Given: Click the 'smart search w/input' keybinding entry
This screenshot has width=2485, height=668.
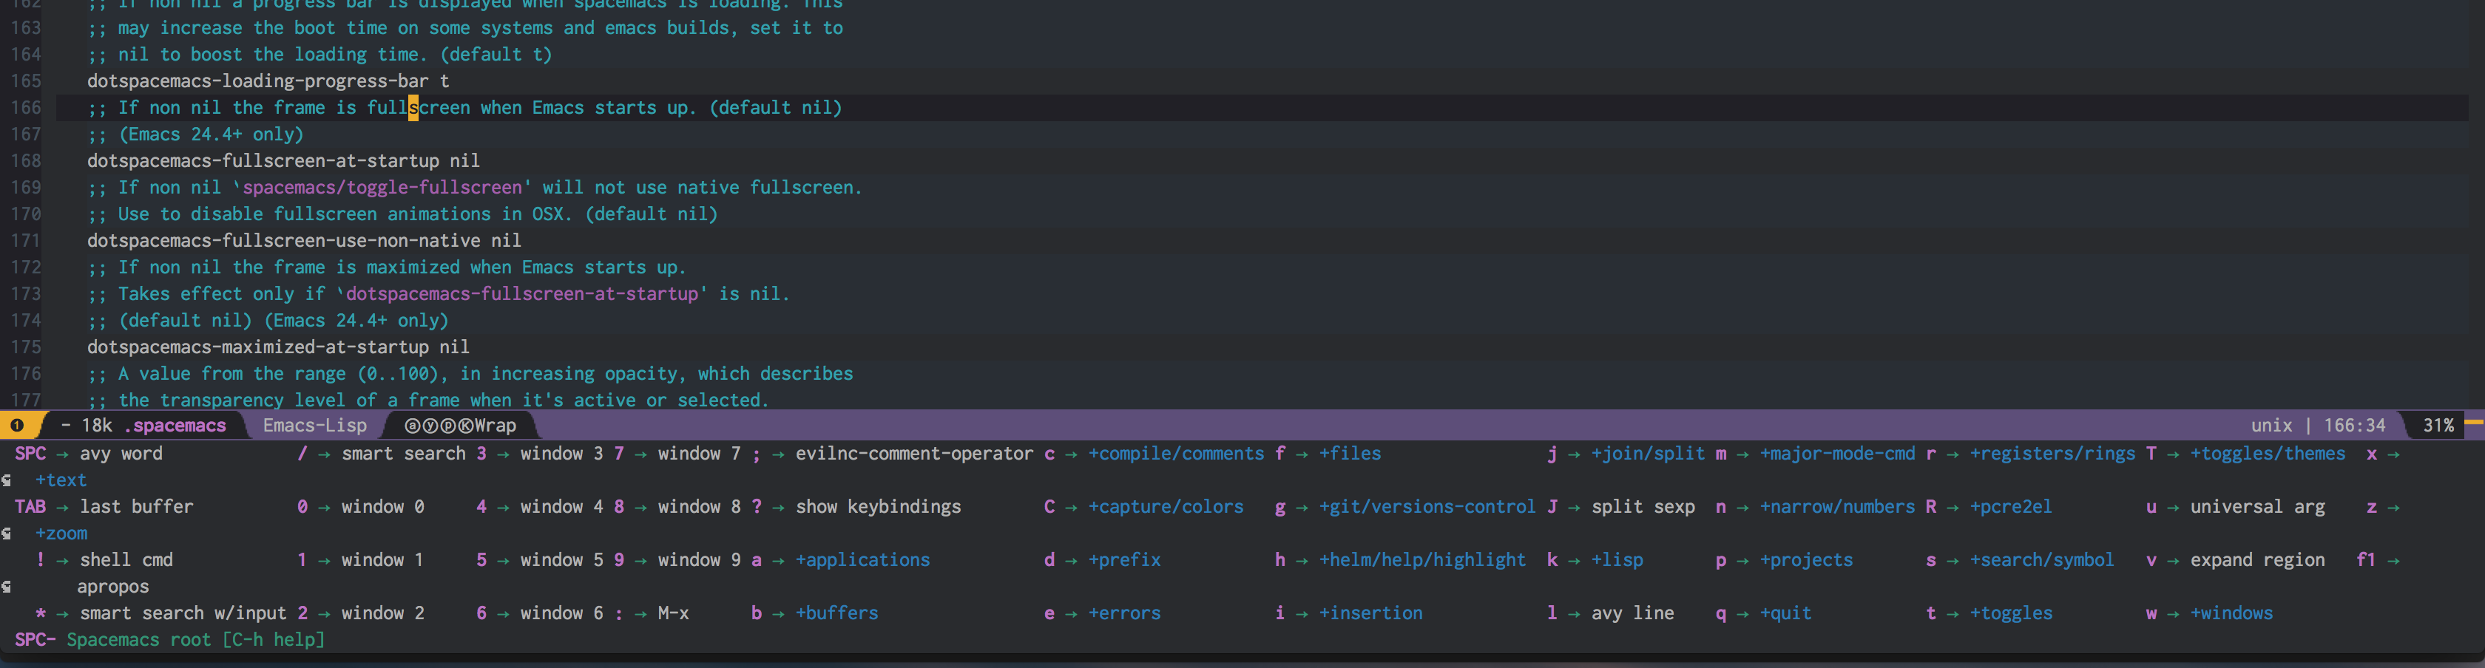Looking at the screenshot, I should [183, 613].
